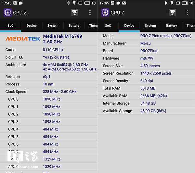Tap Clock Speed '328 MHz - 2.60 GHz'

59,92
